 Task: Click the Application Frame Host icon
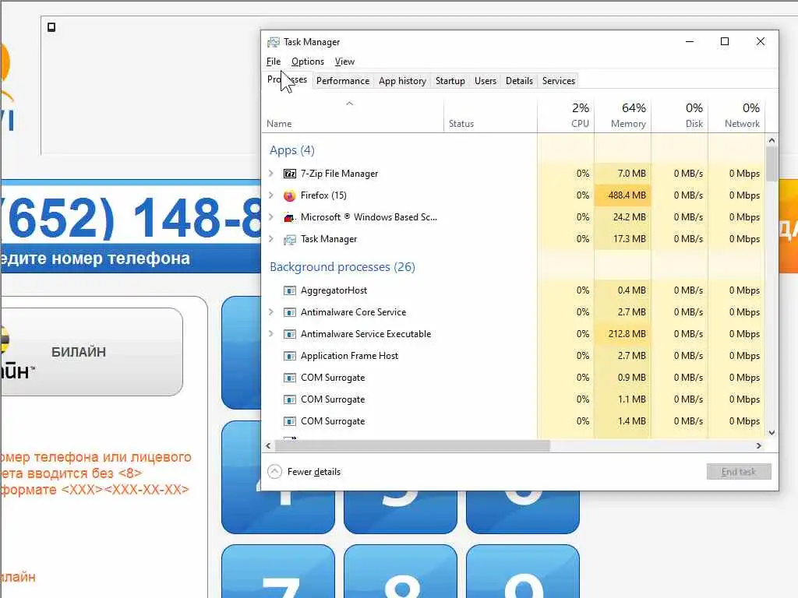pos(290,357)
